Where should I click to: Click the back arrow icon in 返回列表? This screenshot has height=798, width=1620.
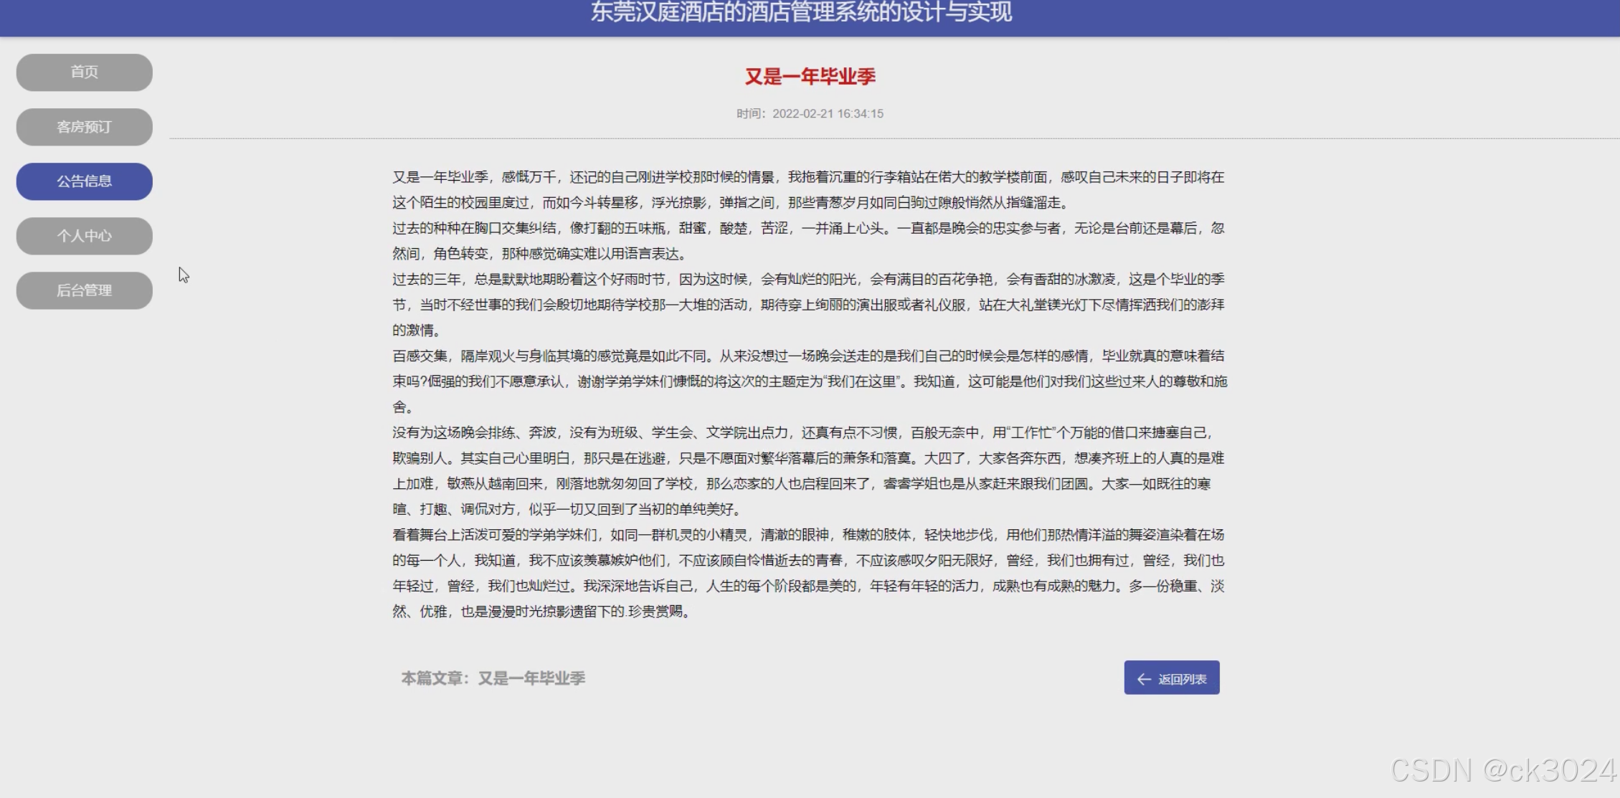1144,679
